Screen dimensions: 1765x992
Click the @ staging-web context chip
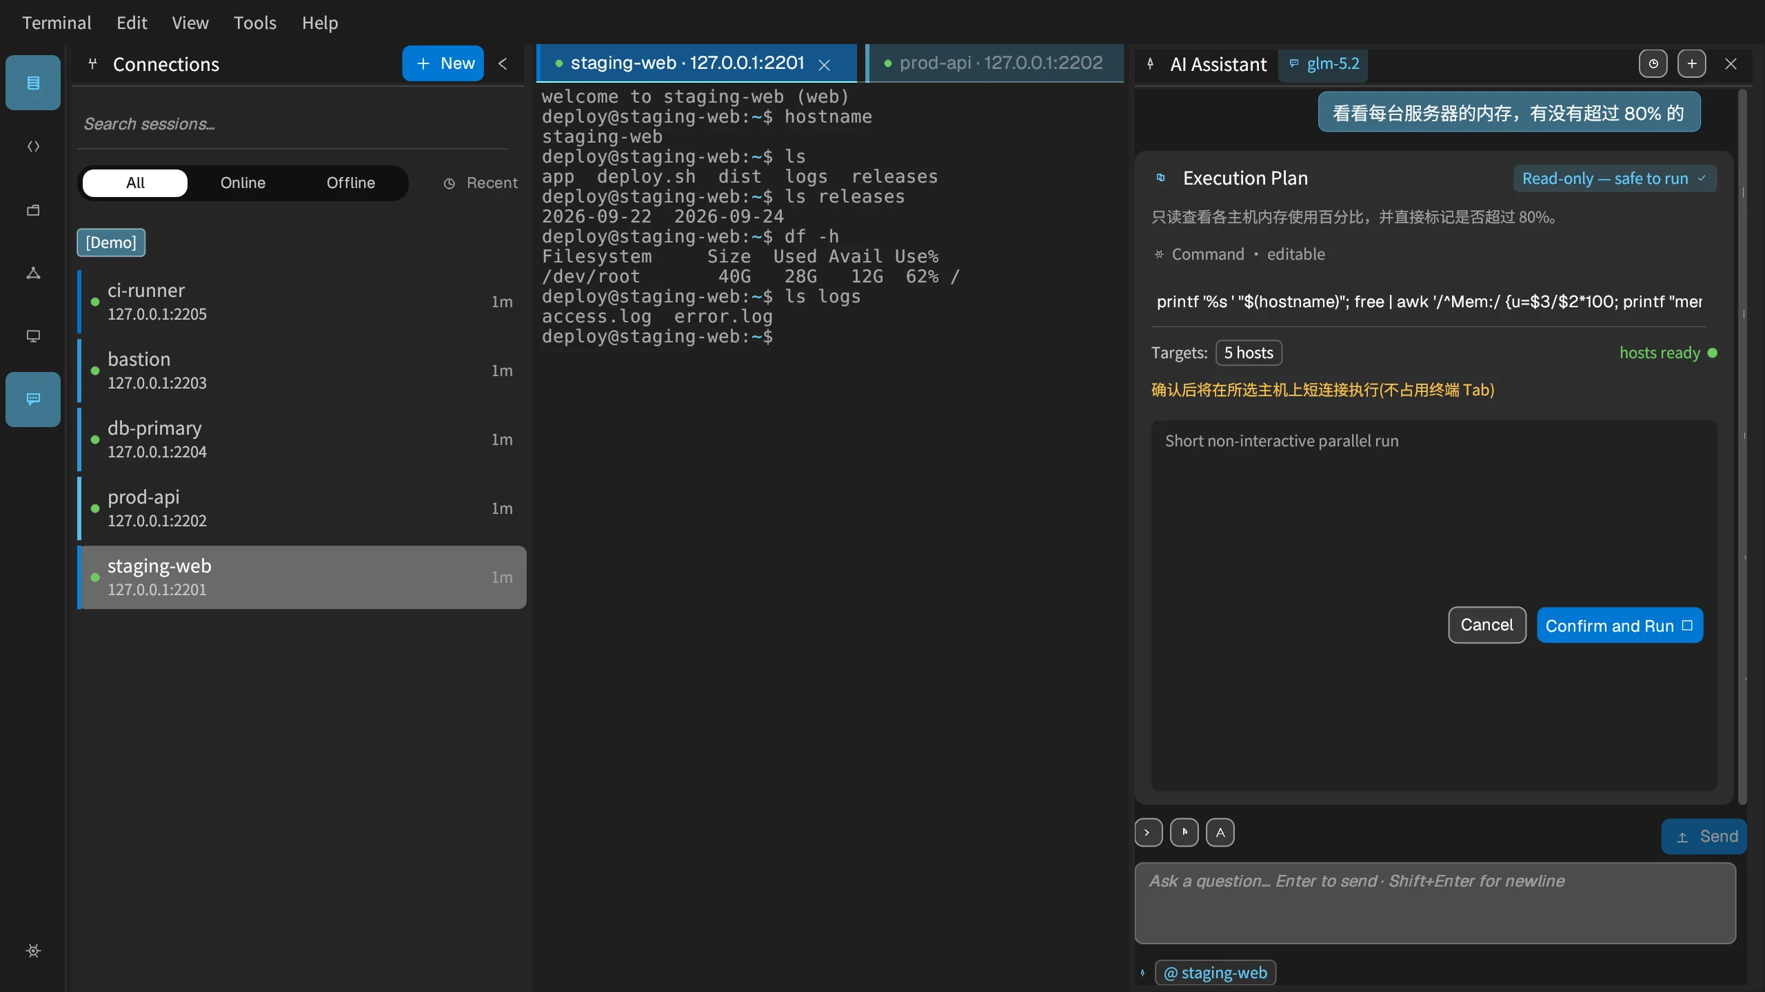coord(1216,973)
